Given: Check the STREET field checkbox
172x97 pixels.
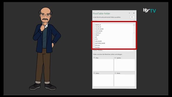Looking at the screenshot, I should click(x=94, y=35).
